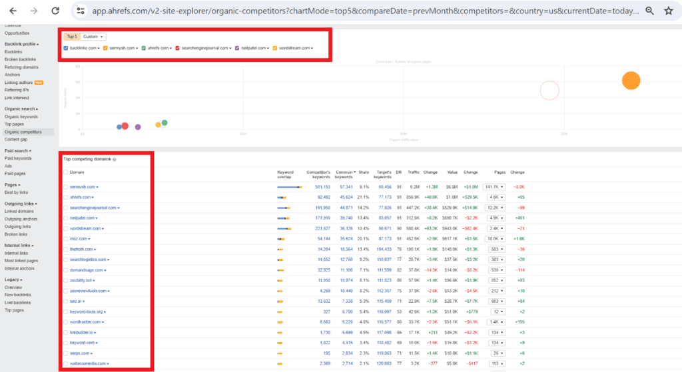Tick checkbox for thehoth.com row
This screenshot has width=682, height=372.
click(66, 250)
